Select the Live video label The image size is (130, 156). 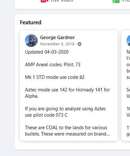[62, 1]
